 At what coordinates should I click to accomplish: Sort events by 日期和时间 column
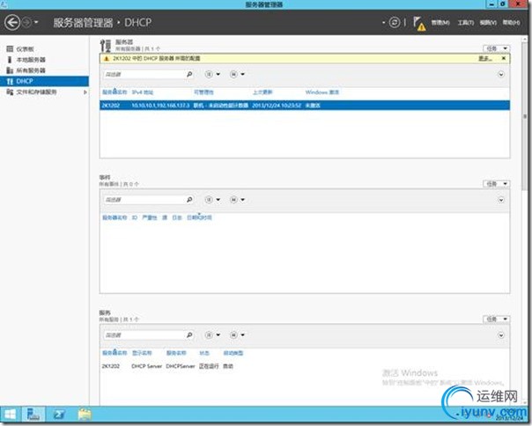[199, 217]
